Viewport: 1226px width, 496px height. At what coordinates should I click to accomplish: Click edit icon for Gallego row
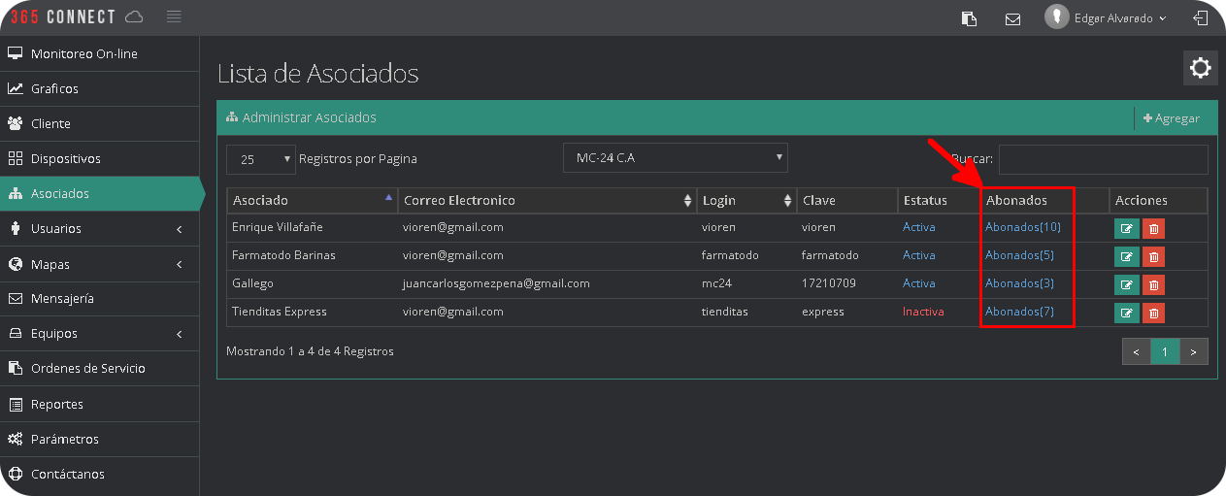coord(1126,285)
